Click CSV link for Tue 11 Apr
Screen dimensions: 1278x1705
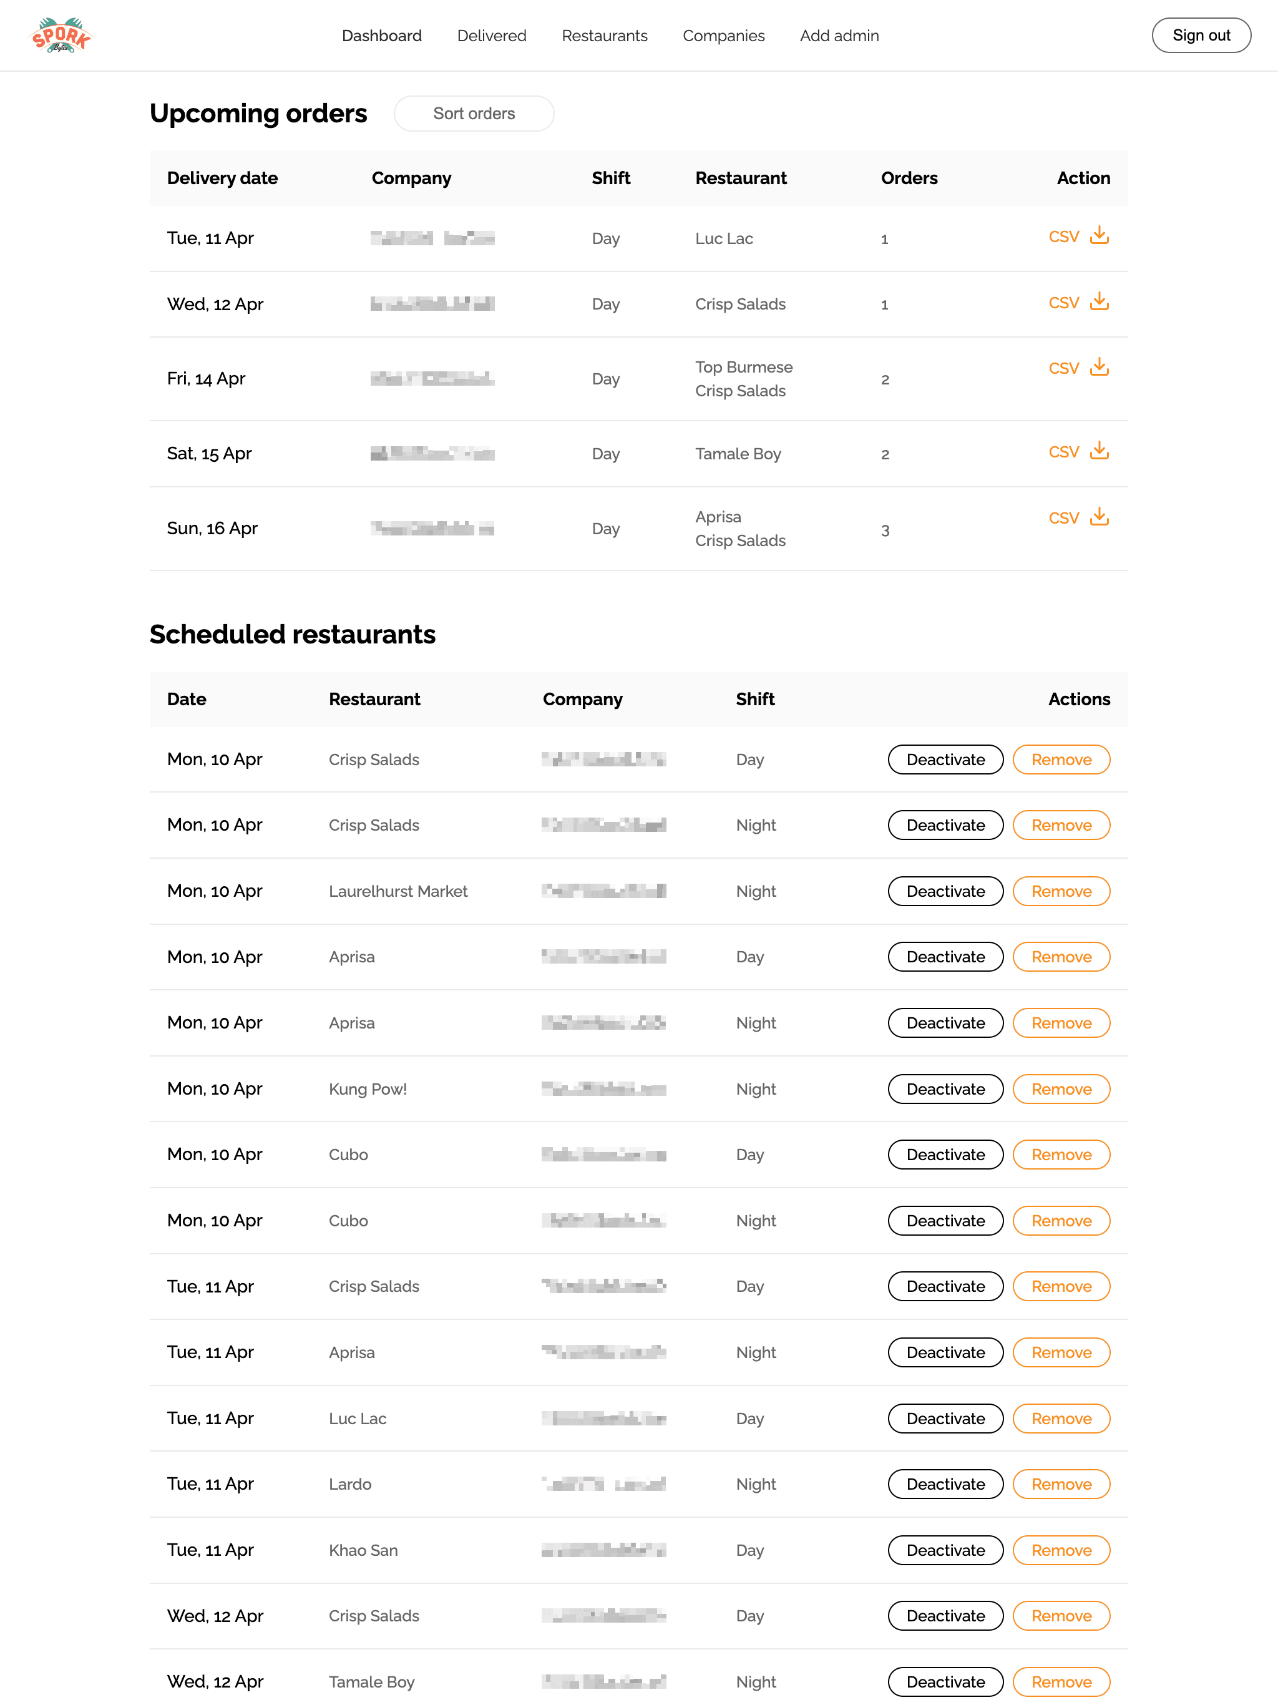pos(1065,238)
